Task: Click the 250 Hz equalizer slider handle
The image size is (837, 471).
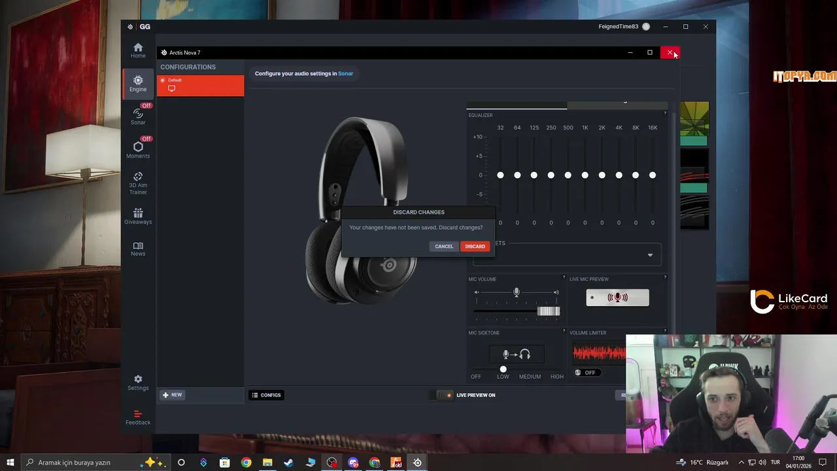Action: [x=551, y=175]
